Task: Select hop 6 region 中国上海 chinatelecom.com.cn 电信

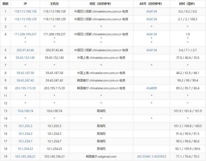Action: tap(101, 58)
